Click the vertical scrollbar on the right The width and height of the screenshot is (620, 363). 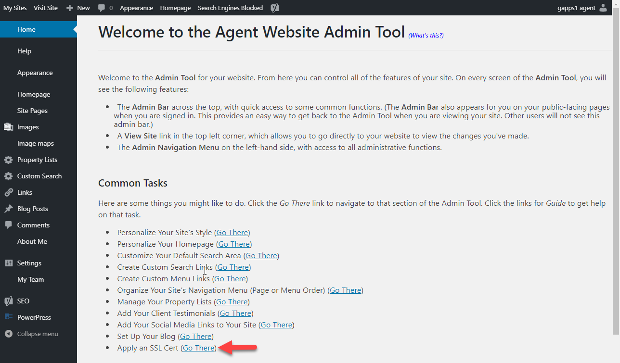coord(616,173)
